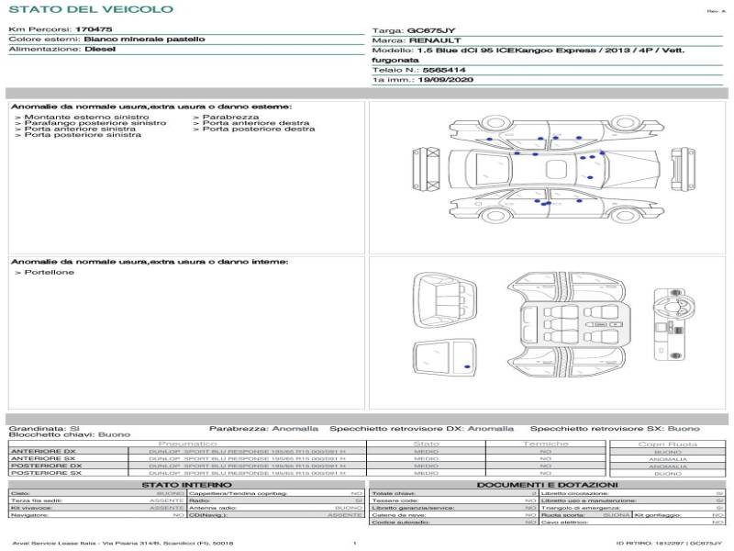
Task: Click the DOCUMENTI E DOTAZIONI table header
Action: [x=547, y=485]
